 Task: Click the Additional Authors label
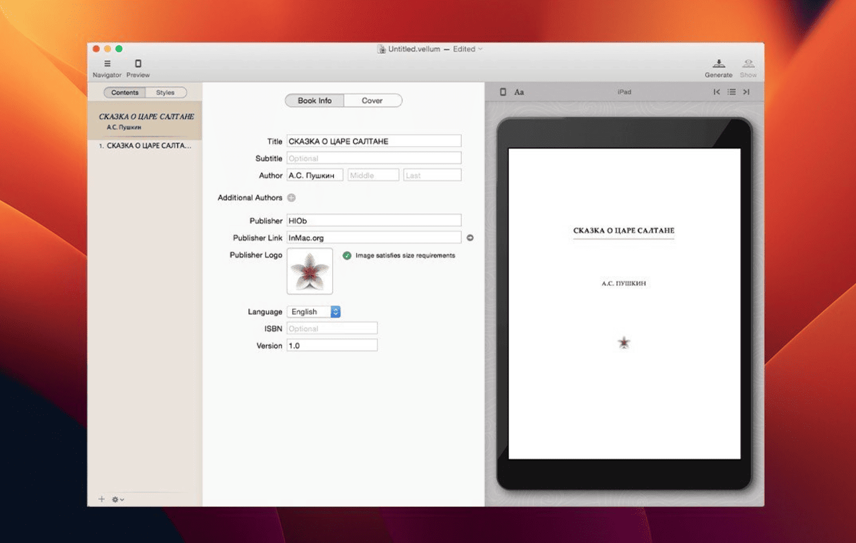[250, 198]
